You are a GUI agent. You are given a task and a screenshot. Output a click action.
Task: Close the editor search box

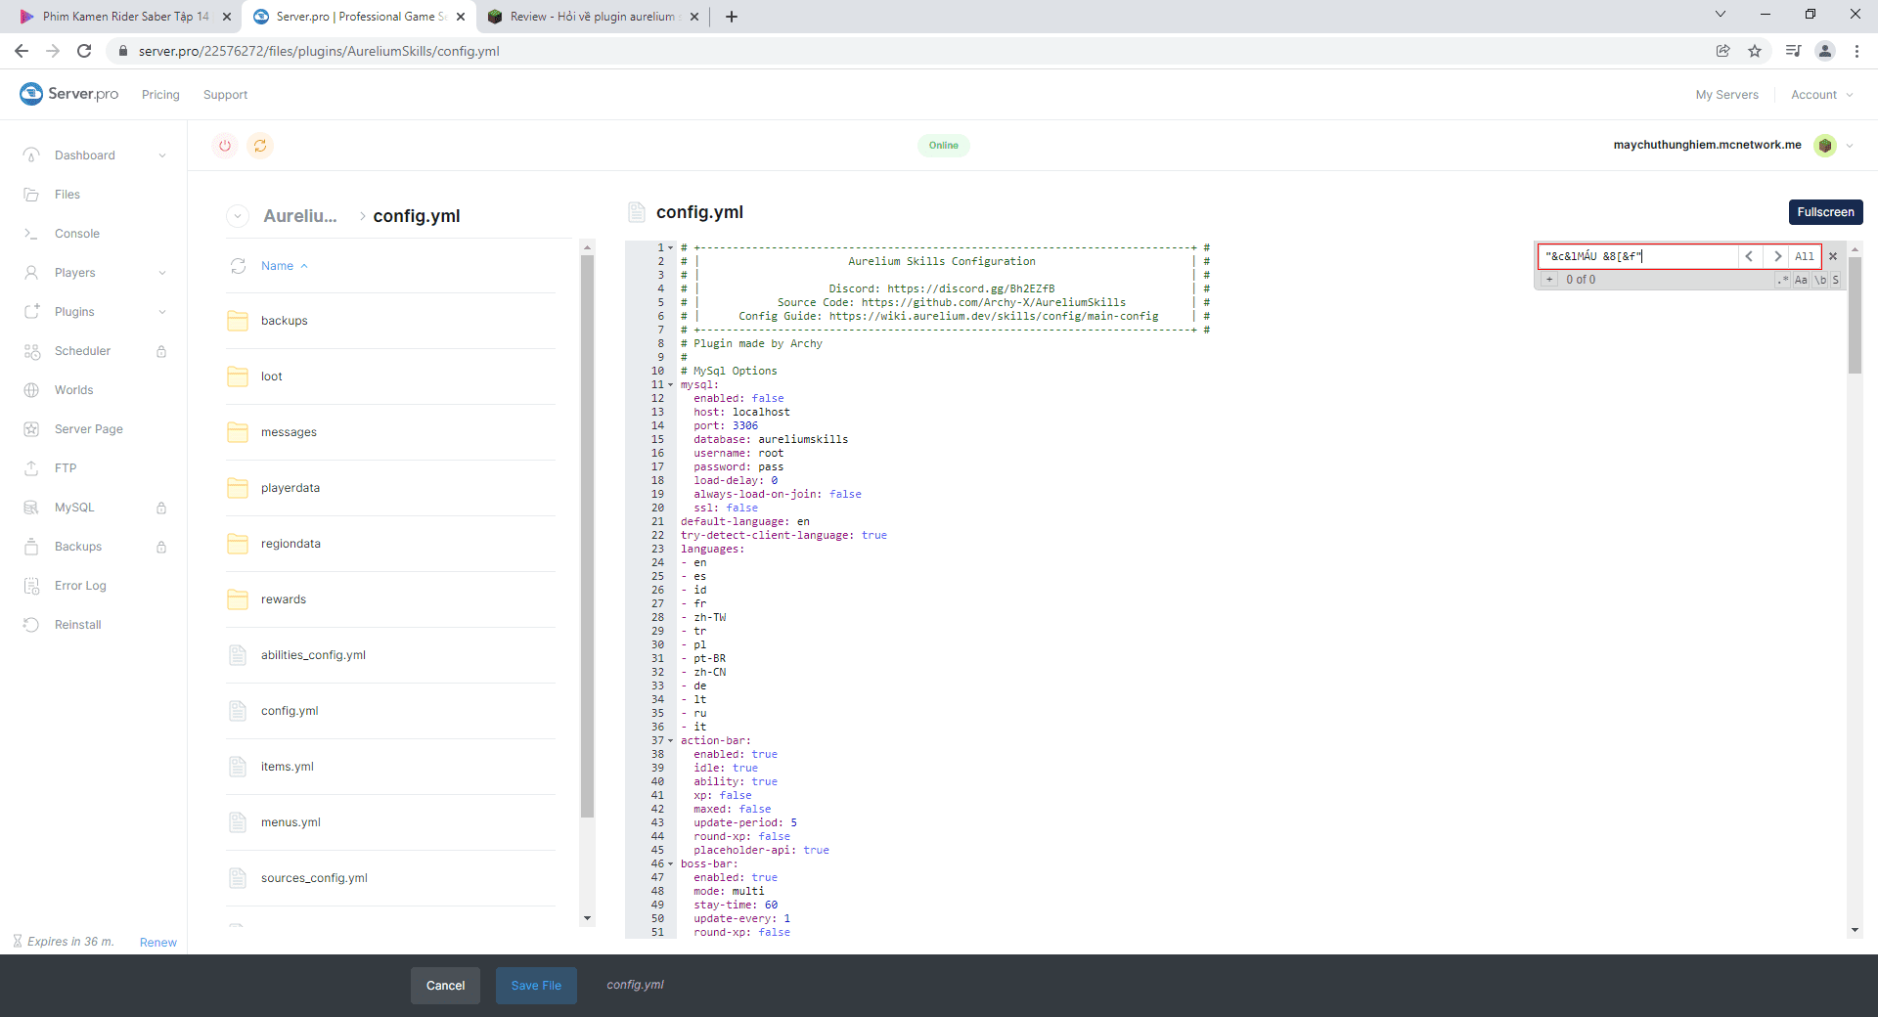pos(1833,256)
